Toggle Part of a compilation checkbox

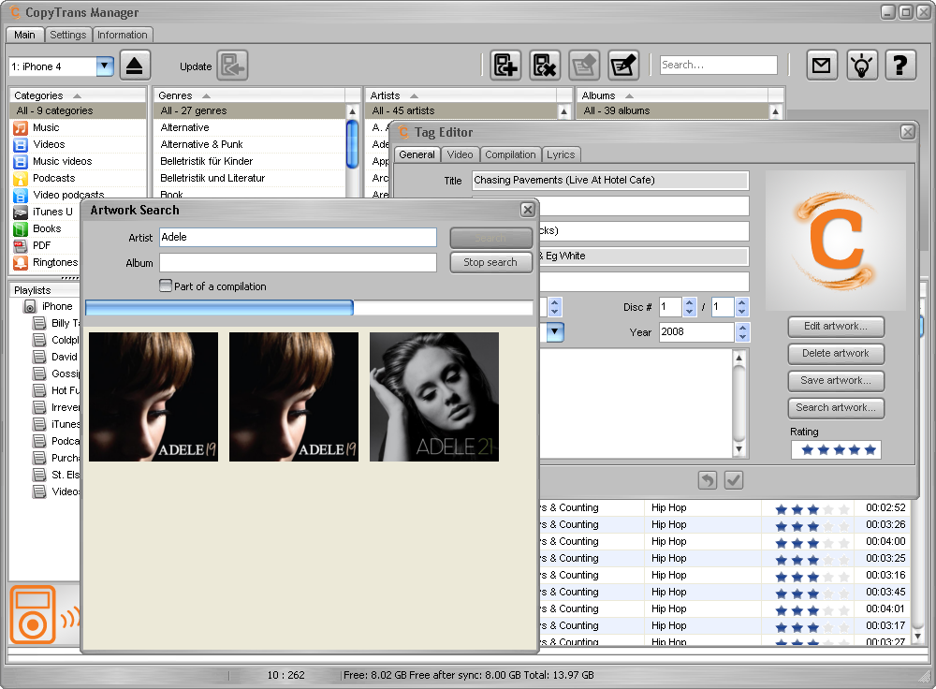tap(166, 286)
